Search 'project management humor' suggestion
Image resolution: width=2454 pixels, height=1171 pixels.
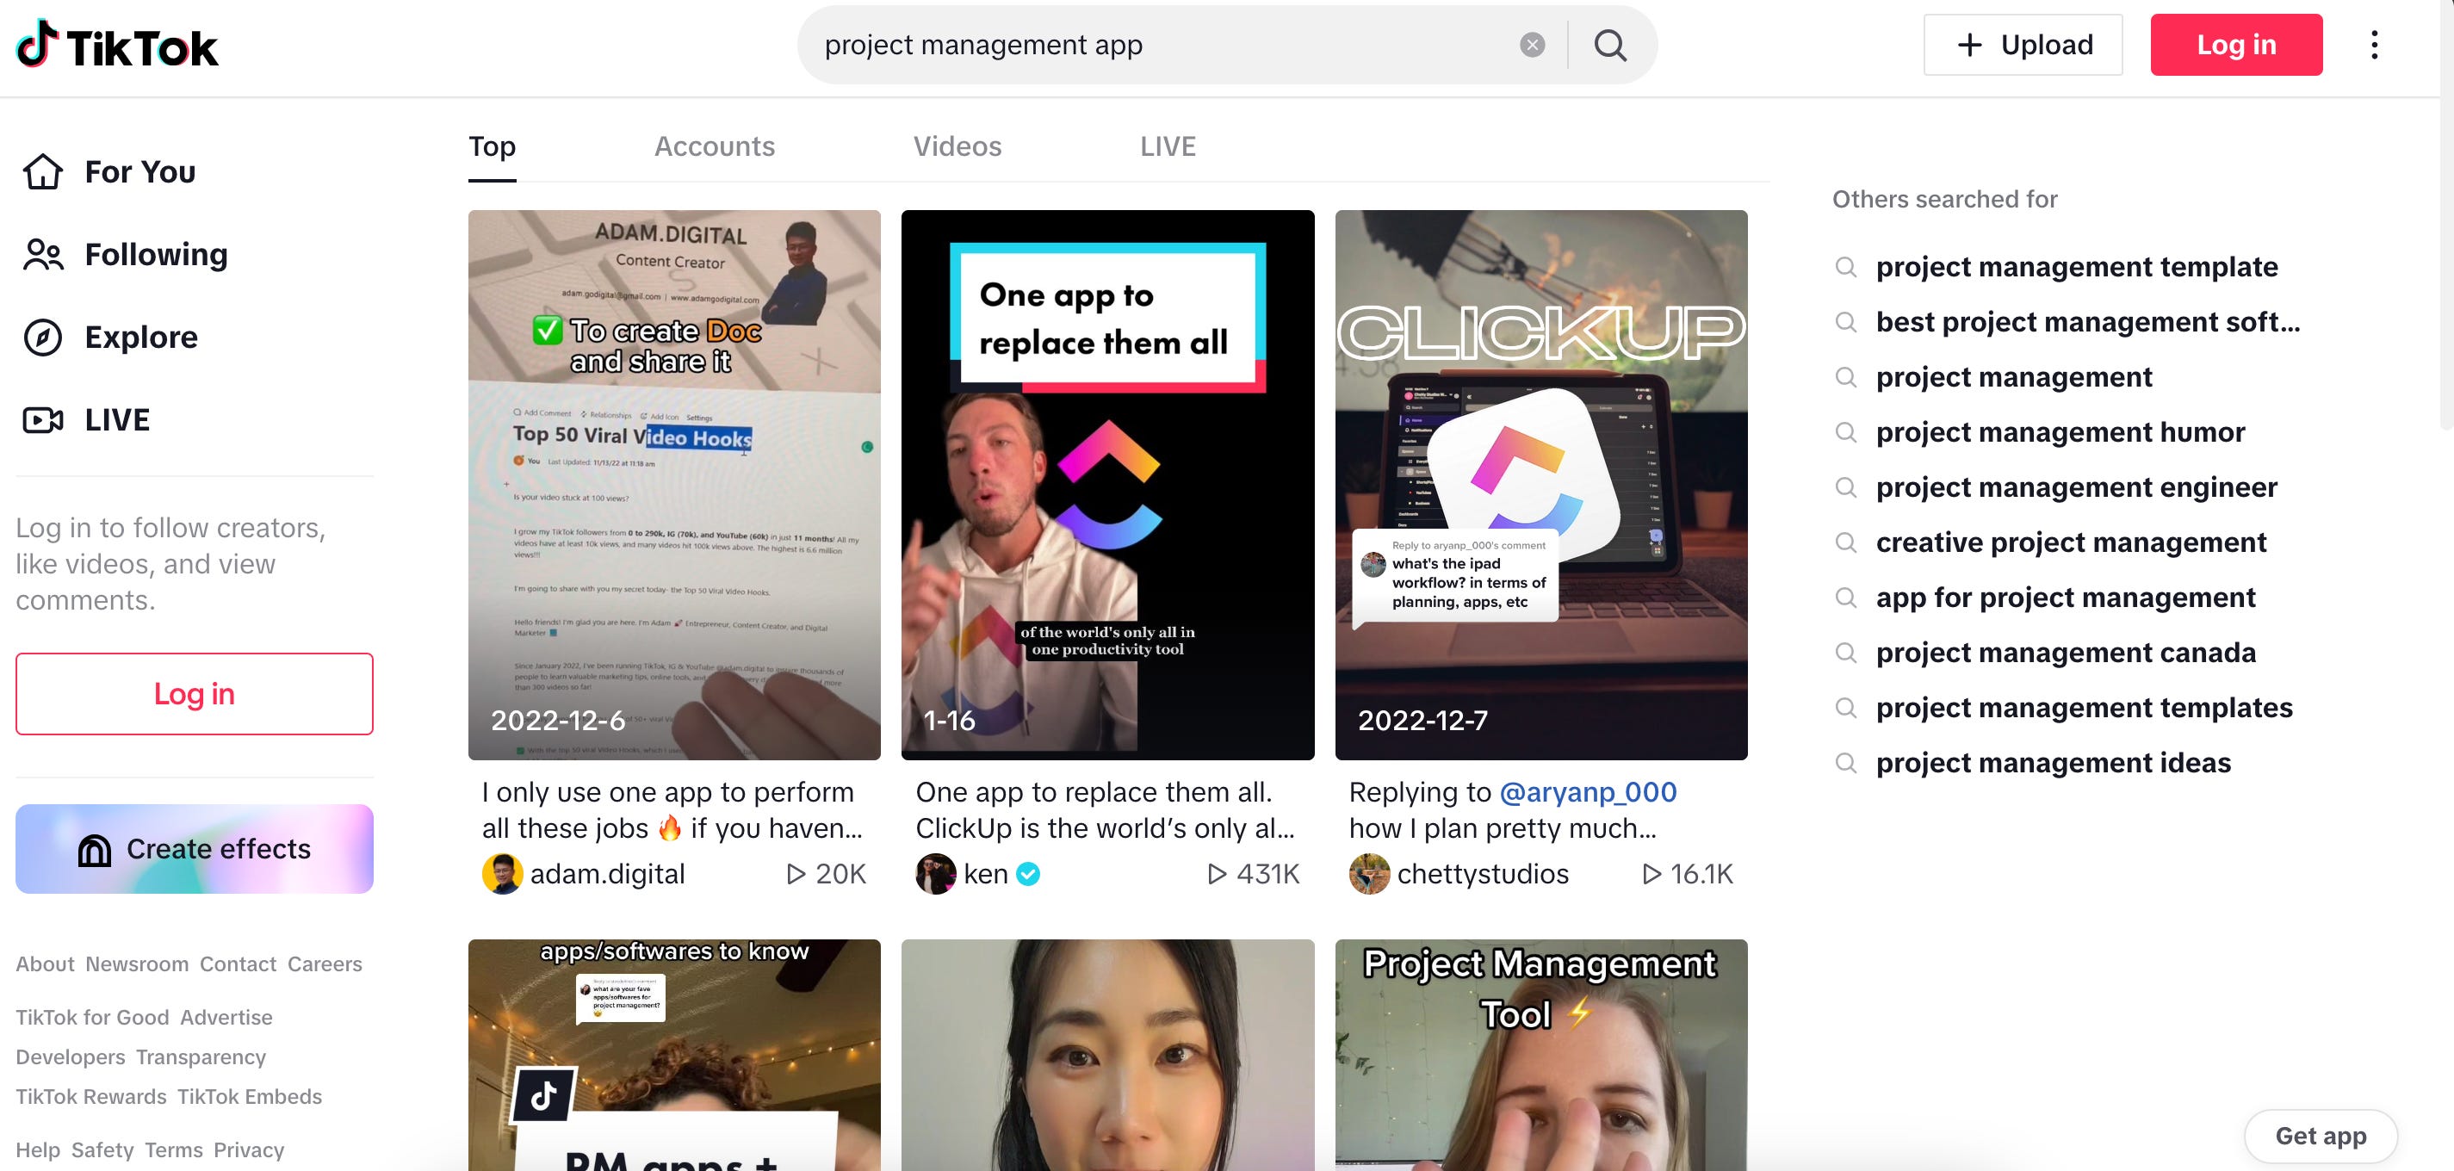2060,432
